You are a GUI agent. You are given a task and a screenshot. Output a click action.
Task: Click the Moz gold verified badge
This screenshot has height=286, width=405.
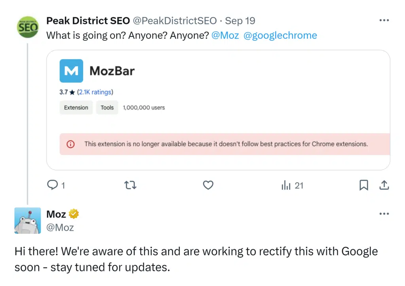click(x=74, y=214)
